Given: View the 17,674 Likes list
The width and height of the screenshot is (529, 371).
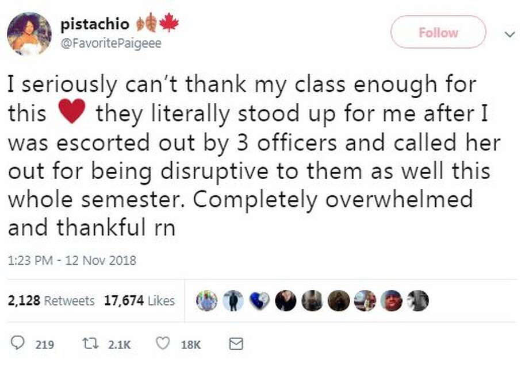Looking at the screenshot, I should (x=139, y=300).
